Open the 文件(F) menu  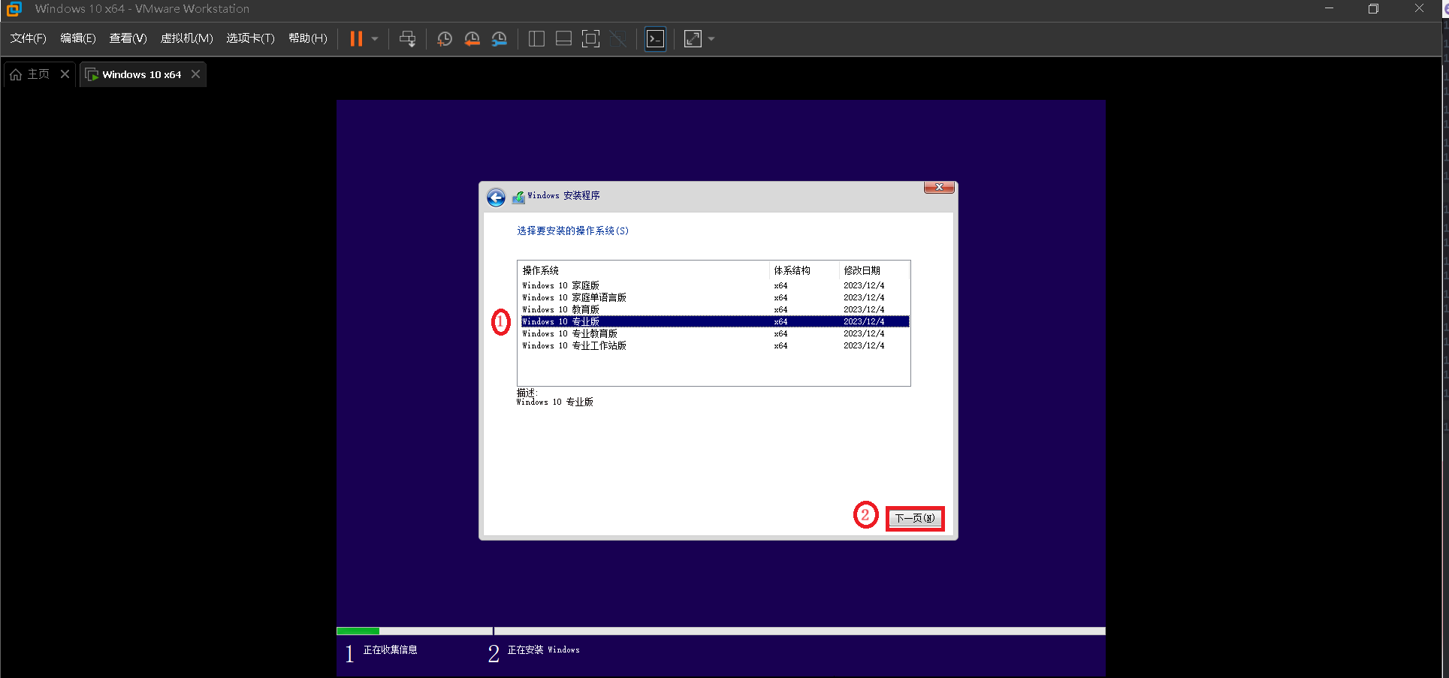(28, 38)
